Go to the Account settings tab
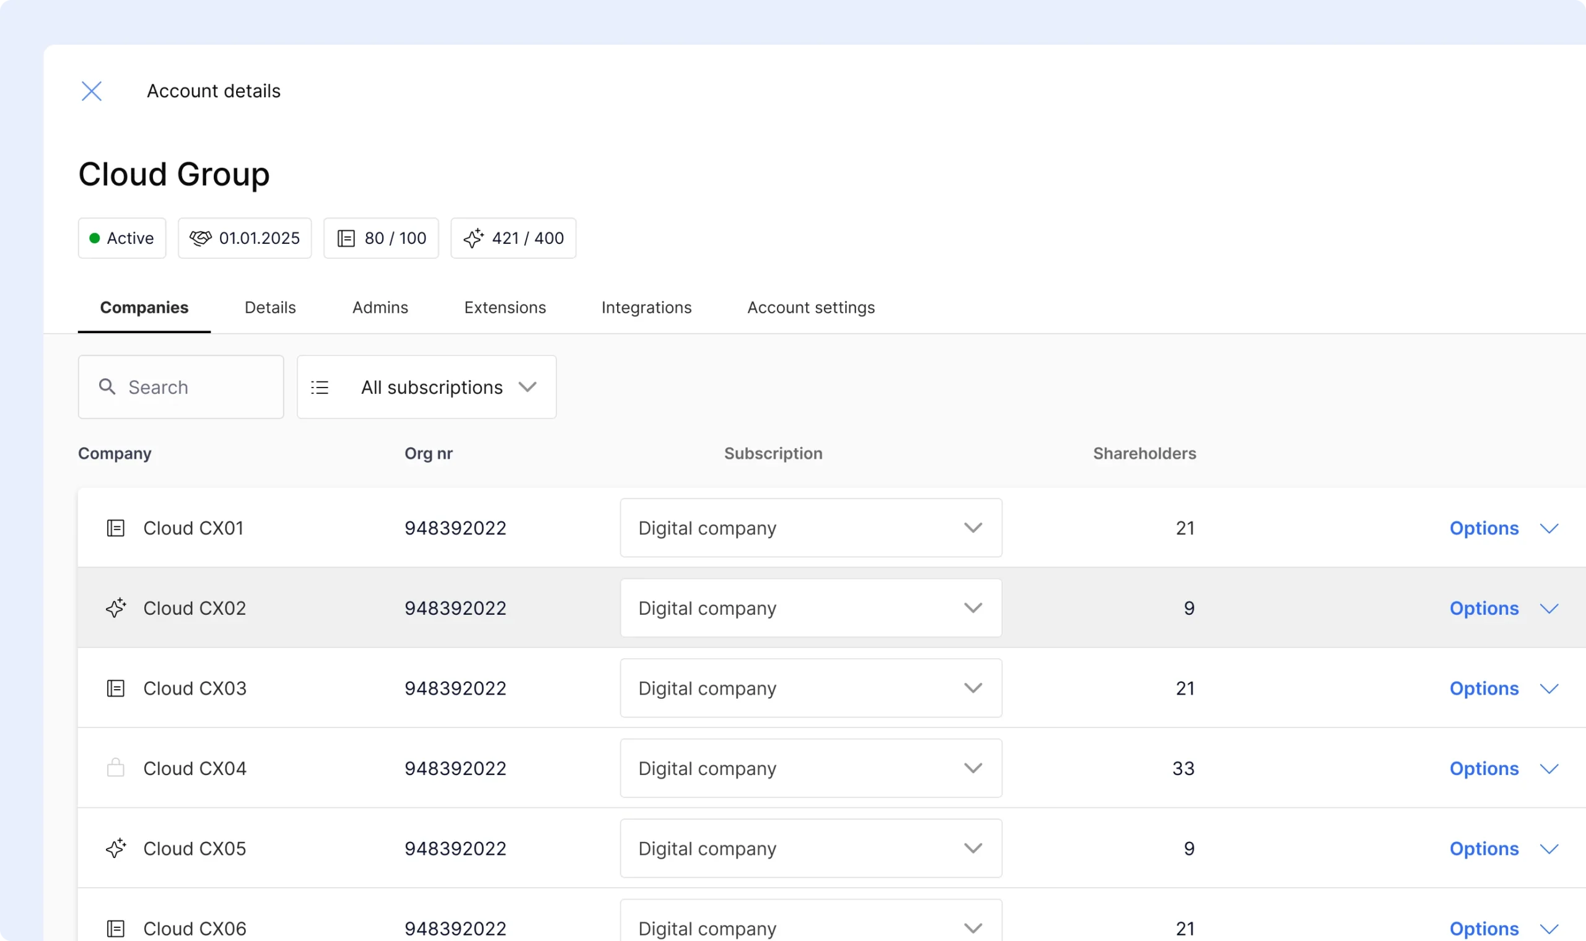This screenshot has width=1586, height=941. (x=810, y=308)
